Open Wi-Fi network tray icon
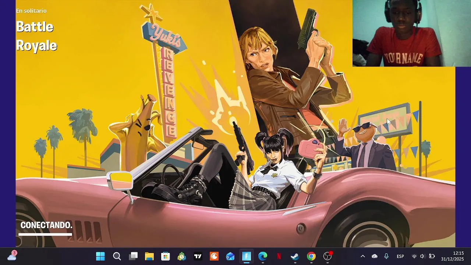 click(x=414, y=256)
